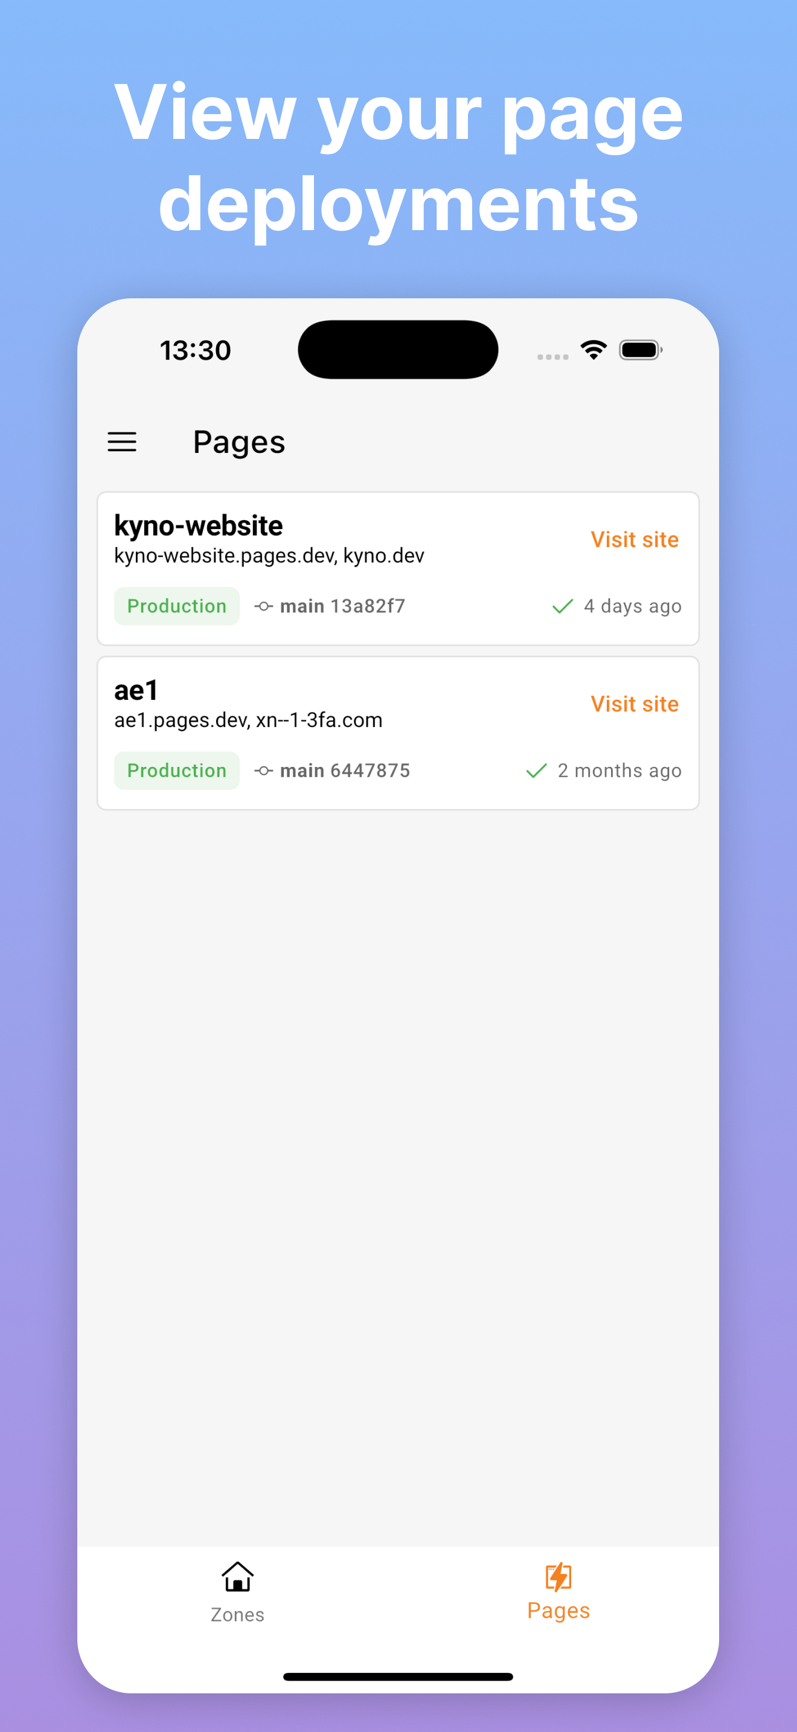Switch to the Pages tab

559,1597
